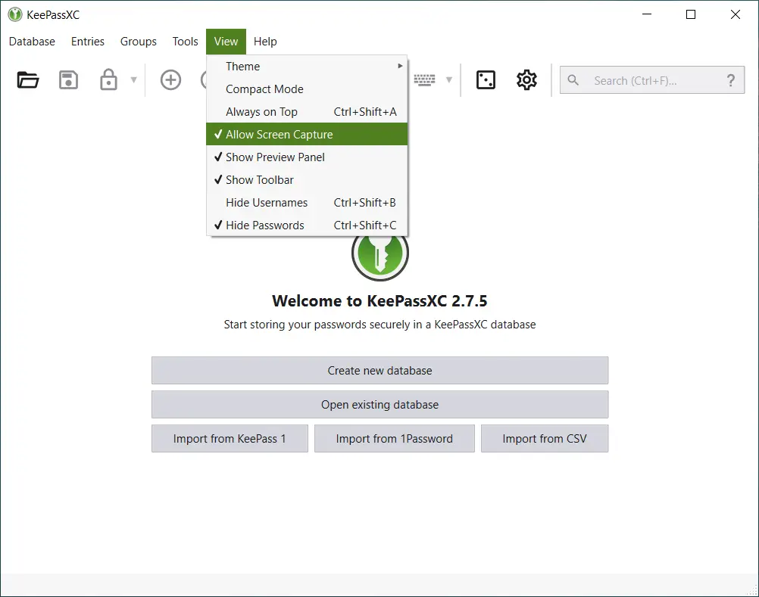The image size is (759, 597).
Task: Click the Open database folder icon
Action: 27,79
